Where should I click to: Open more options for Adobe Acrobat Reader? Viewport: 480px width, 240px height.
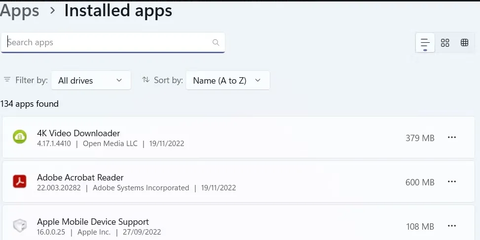point(452,181)
